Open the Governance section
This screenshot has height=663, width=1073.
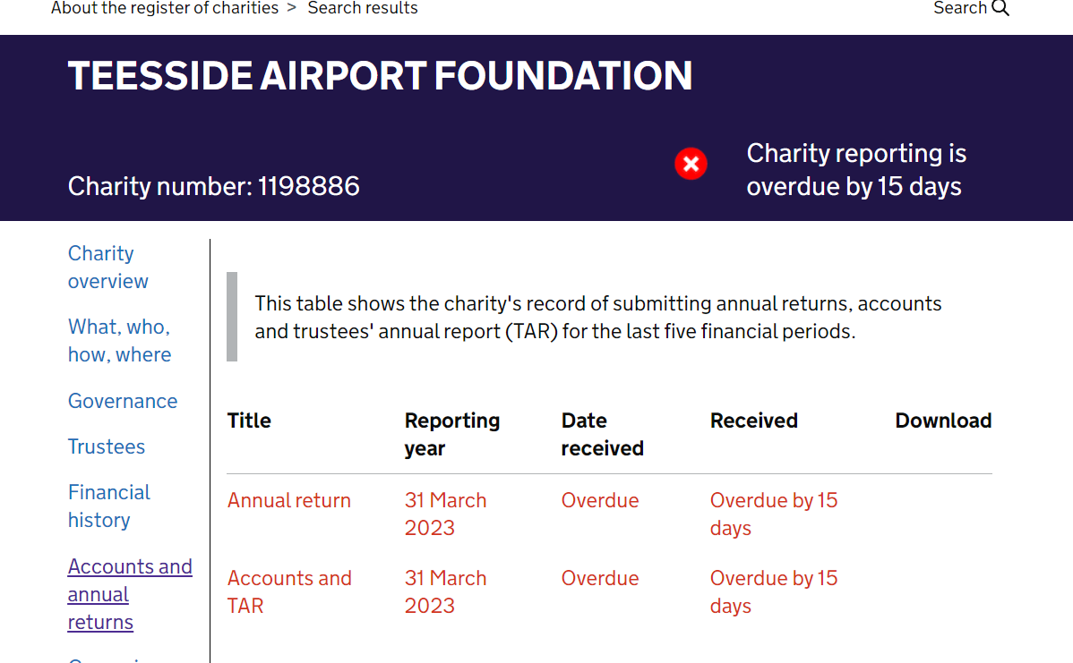[123, 401]
